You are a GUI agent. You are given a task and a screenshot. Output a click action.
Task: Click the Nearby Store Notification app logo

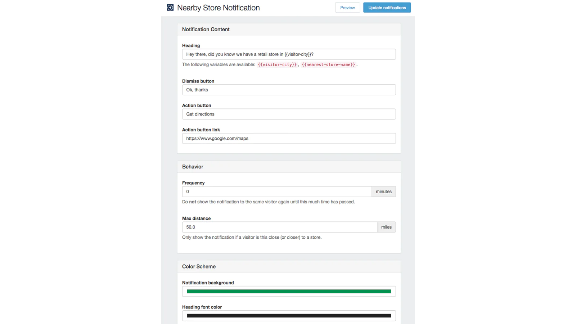click(170, 8)
